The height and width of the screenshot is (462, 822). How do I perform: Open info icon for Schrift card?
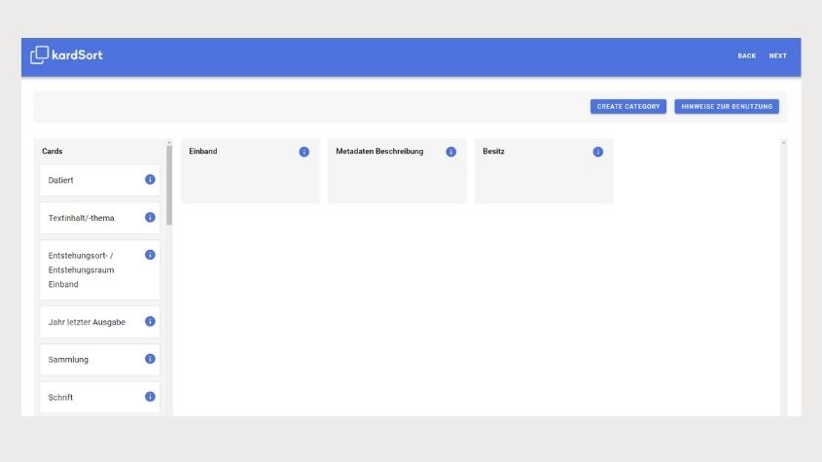(x=150, y=397)
